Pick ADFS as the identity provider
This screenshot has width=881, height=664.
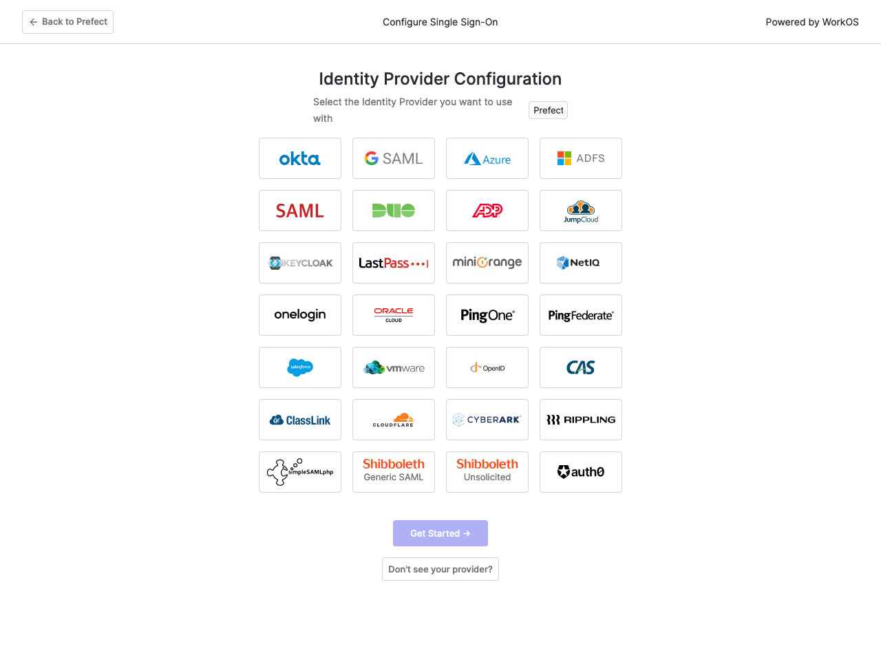pyautogui.click(x=581, y=158)
